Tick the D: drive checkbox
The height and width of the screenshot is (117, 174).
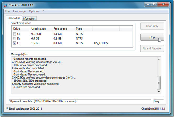[x=14, y=38]
